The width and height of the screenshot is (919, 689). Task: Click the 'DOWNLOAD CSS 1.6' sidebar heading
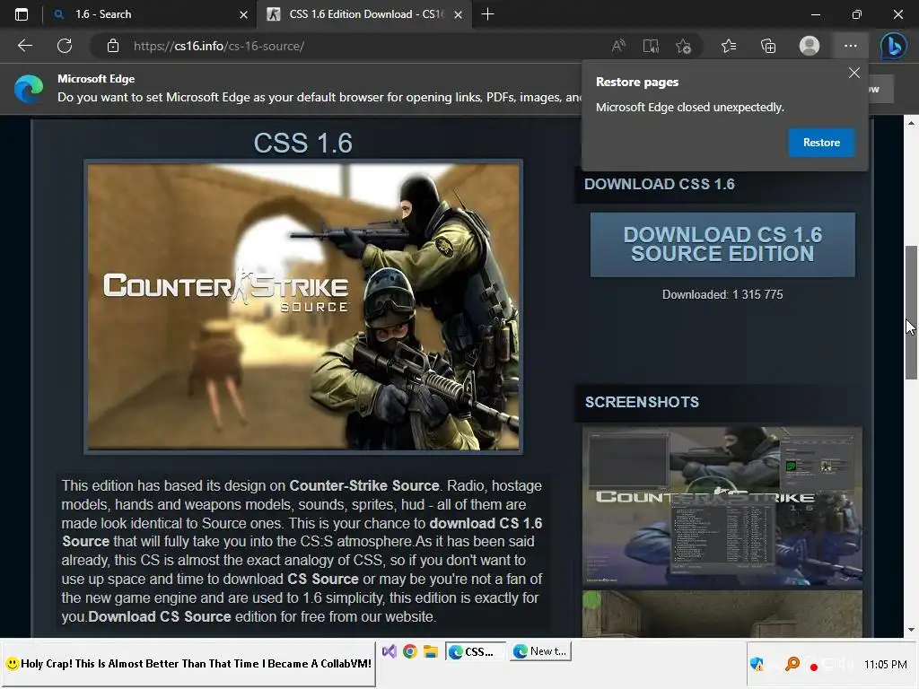(x=660, y=184)
